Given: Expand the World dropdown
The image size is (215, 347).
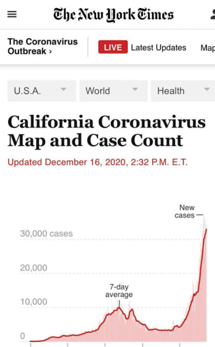Looking at the screenshot, I should point(113,91).
